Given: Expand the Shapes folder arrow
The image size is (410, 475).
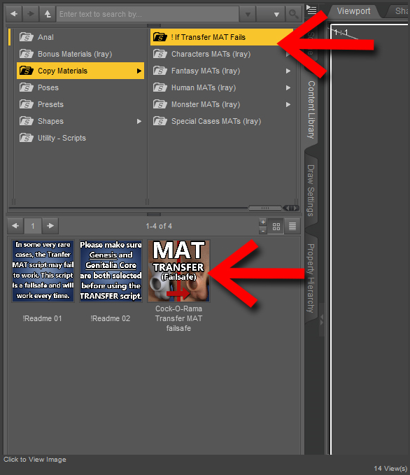Looking at the screenshot, I should click(139, 121).
